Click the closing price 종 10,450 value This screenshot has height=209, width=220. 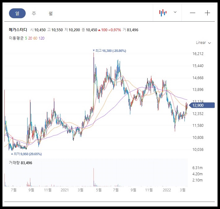89,30
